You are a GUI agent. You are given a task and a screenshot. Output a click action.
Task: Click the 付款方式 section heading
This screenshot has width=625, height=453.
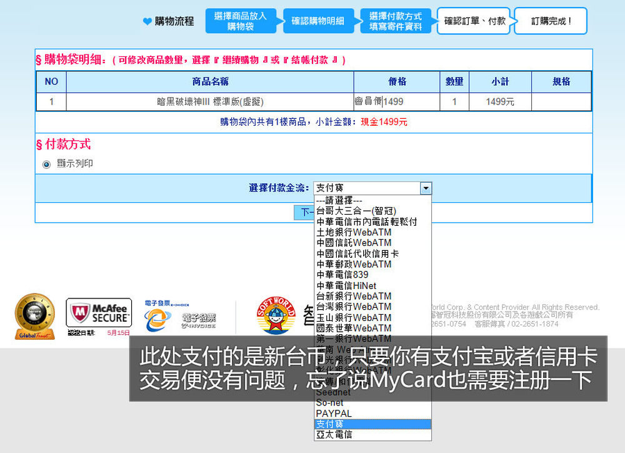[x=64, y=145]
